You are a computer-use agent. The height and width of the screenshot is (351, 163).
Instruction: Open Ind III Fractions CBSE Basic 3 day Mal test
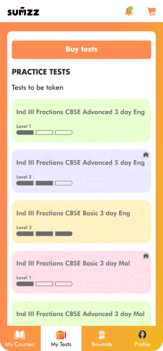81,272
